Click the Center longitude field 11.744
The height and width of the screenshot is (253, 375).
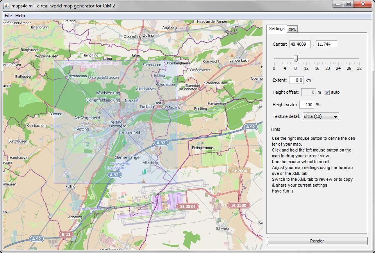click(326, 44)
